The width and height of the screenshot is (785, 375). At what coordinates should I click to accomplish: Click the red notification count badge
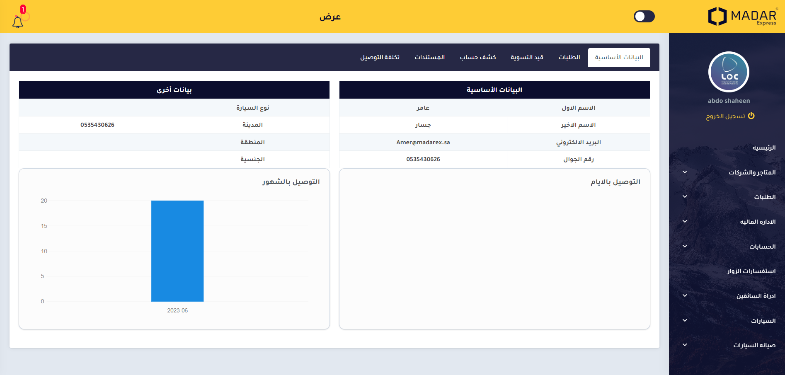tap(23, 9)
